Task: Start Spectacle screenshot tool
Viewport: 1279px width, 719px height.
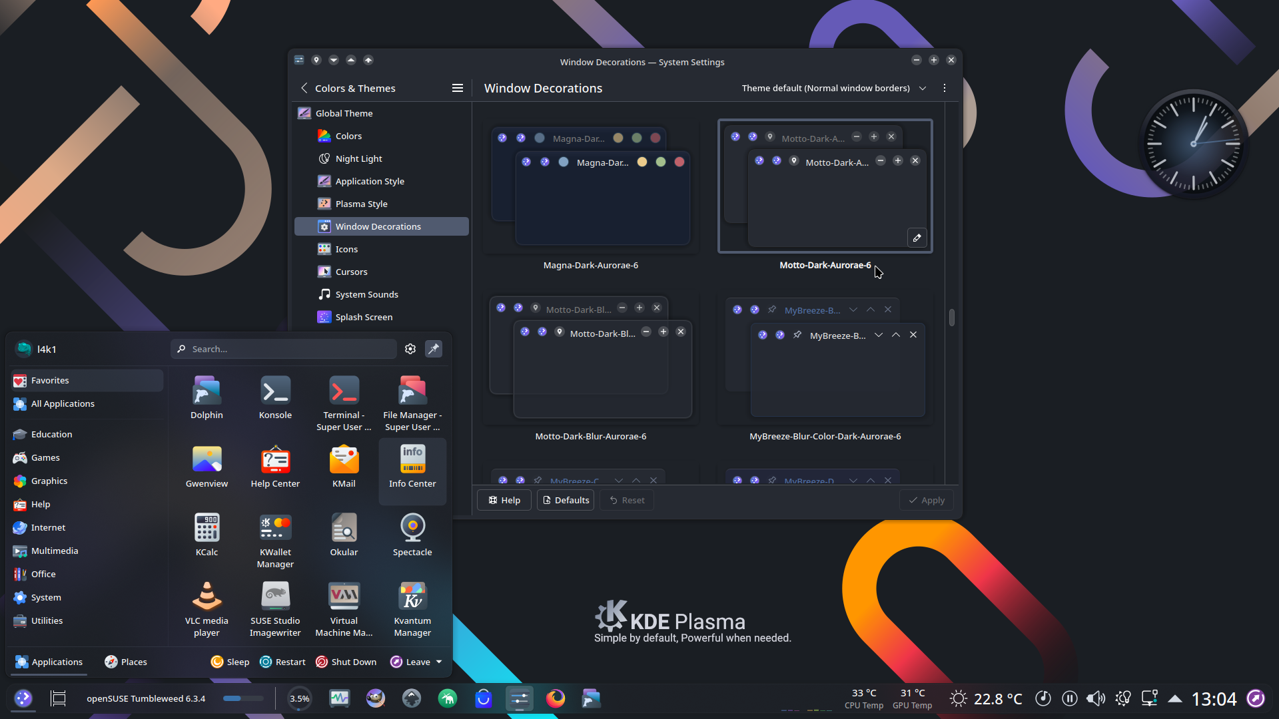Action: click(x=412, y=535)
